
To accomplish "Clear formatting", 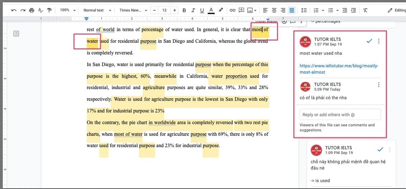I will click(365, 10).
